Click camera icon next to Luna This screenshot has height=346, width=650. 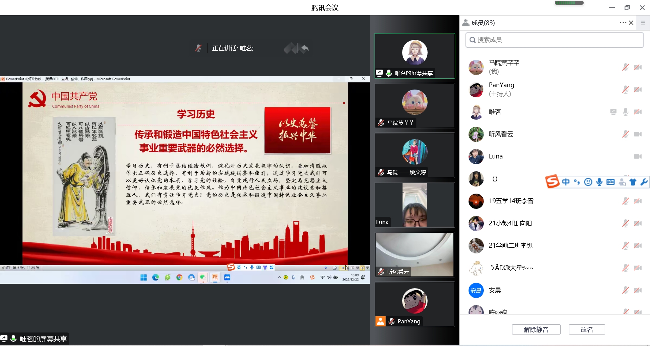[638, 156]
